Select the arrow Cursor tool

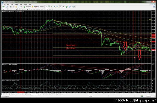tap(3, 9)
